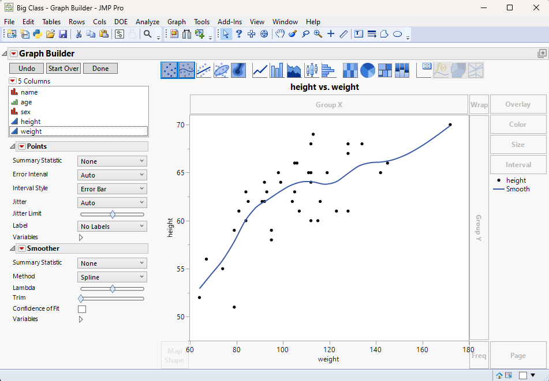Click the Start Over button
Image resolution: width=549 pixels, height=381 pixels.
tap(64, 69)
